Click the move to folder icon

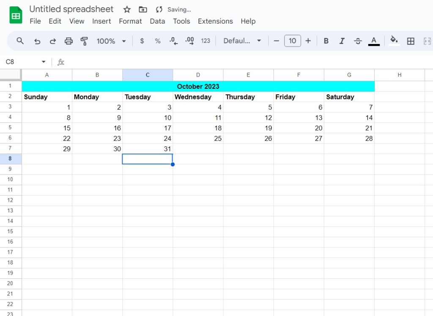143,10
